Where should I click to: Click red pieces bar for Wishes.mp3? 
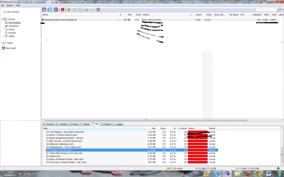click(197, 156)
